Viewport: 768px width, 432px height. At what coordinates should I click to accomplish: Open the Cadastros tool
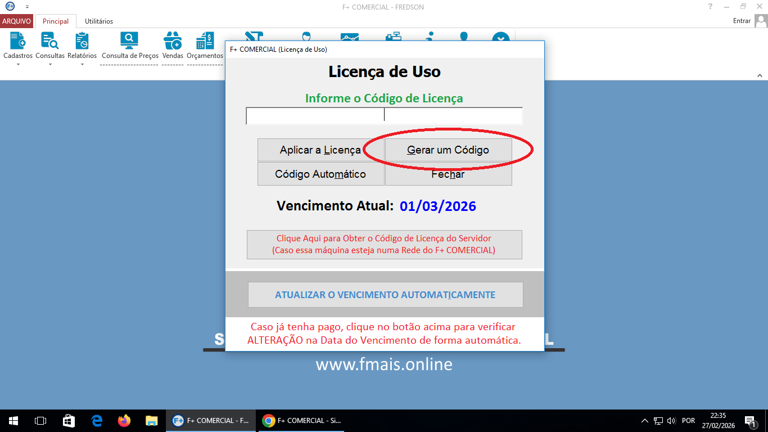coord(17,42)
